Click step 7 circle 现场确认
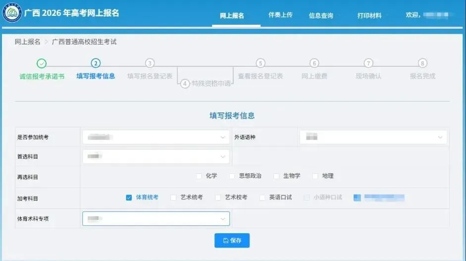Screen dimensions: 466x261 [368, 63]
